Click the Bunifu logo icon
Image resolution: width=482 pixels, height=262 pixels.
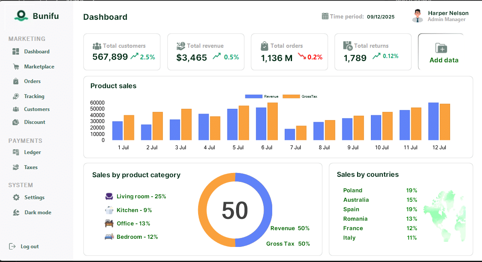[20, 16]
